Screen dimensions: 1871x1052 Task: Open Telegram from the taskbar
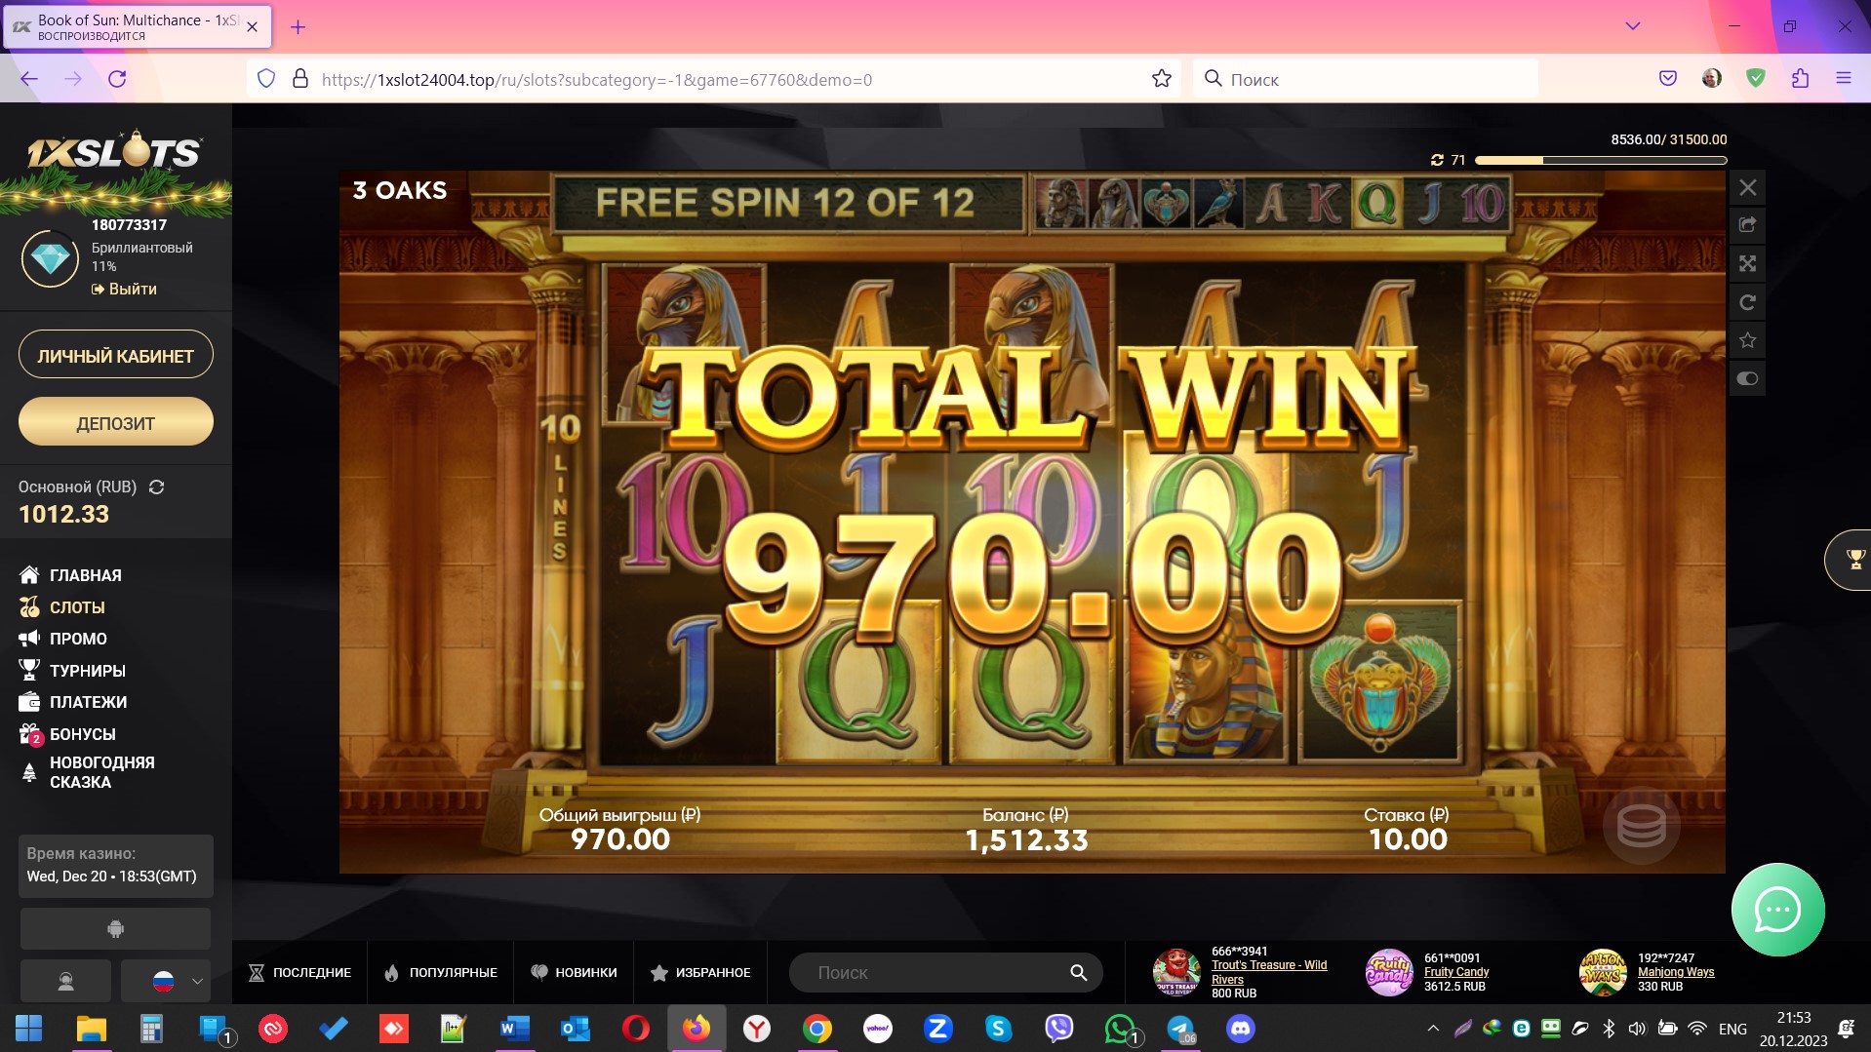click(1180, 1029)
